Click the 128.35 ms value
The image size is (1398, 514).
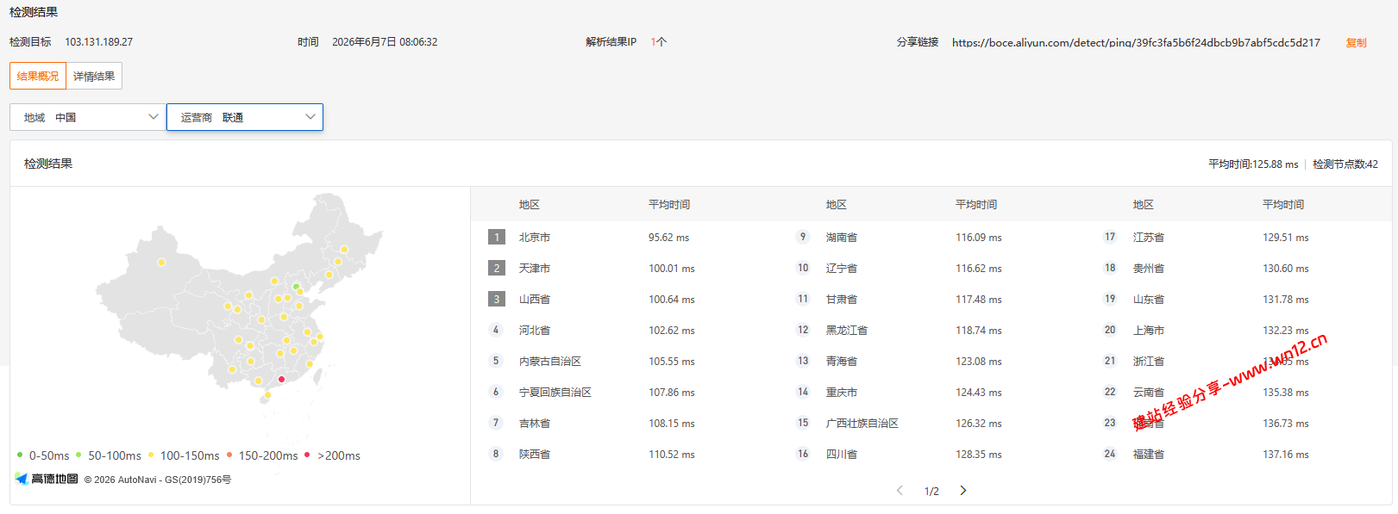979,455
